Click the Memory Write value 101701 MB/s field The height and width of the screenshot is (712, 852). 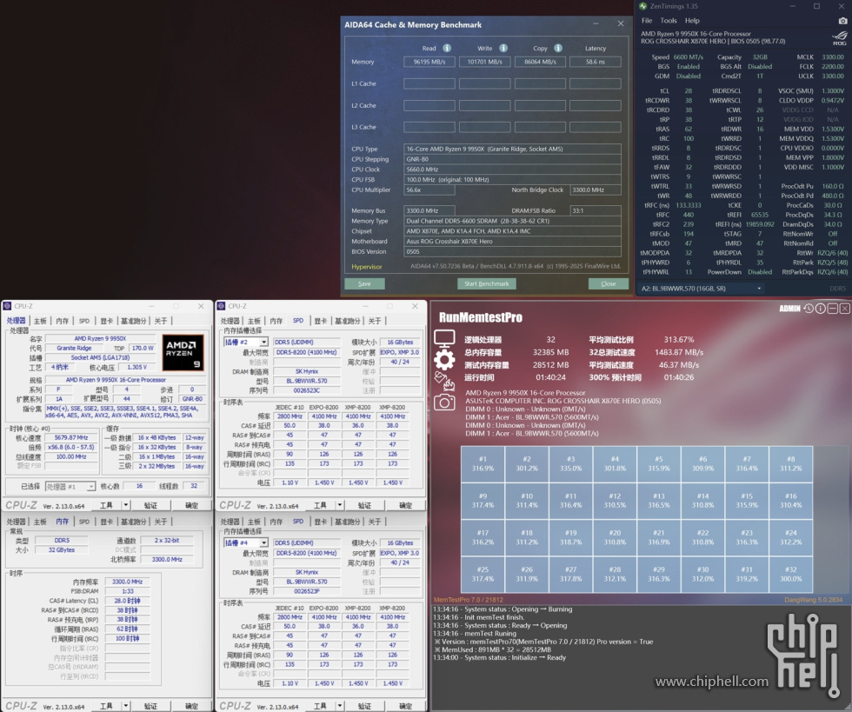[485, 62]
